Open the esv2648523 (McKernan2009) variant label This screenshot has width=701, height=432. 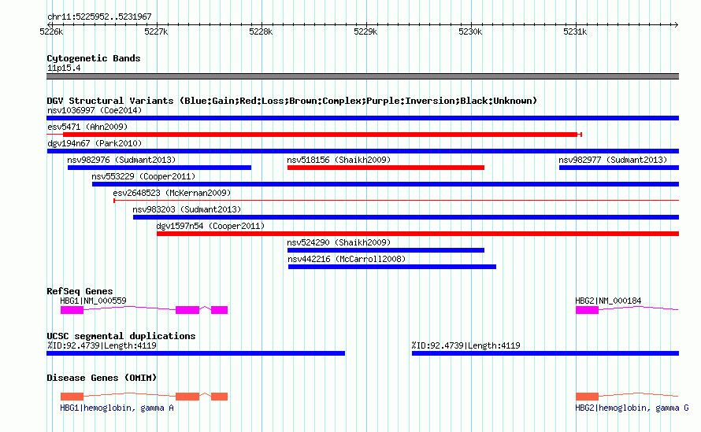pyautogui.click(x=172, y=193)
